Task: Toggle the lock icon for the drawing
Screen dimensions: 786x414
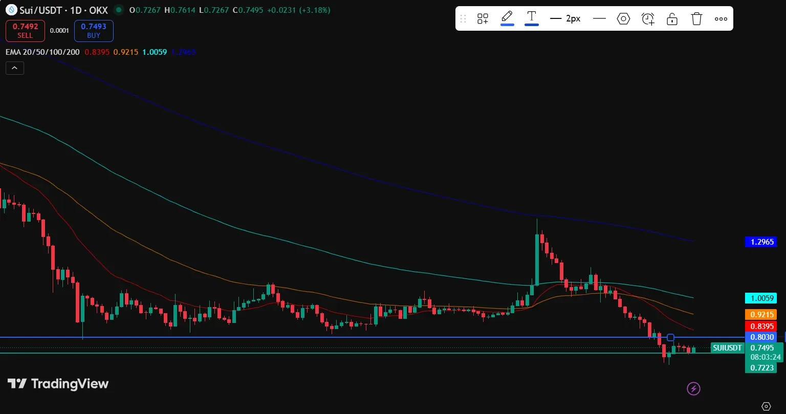Action: [672, 19]
